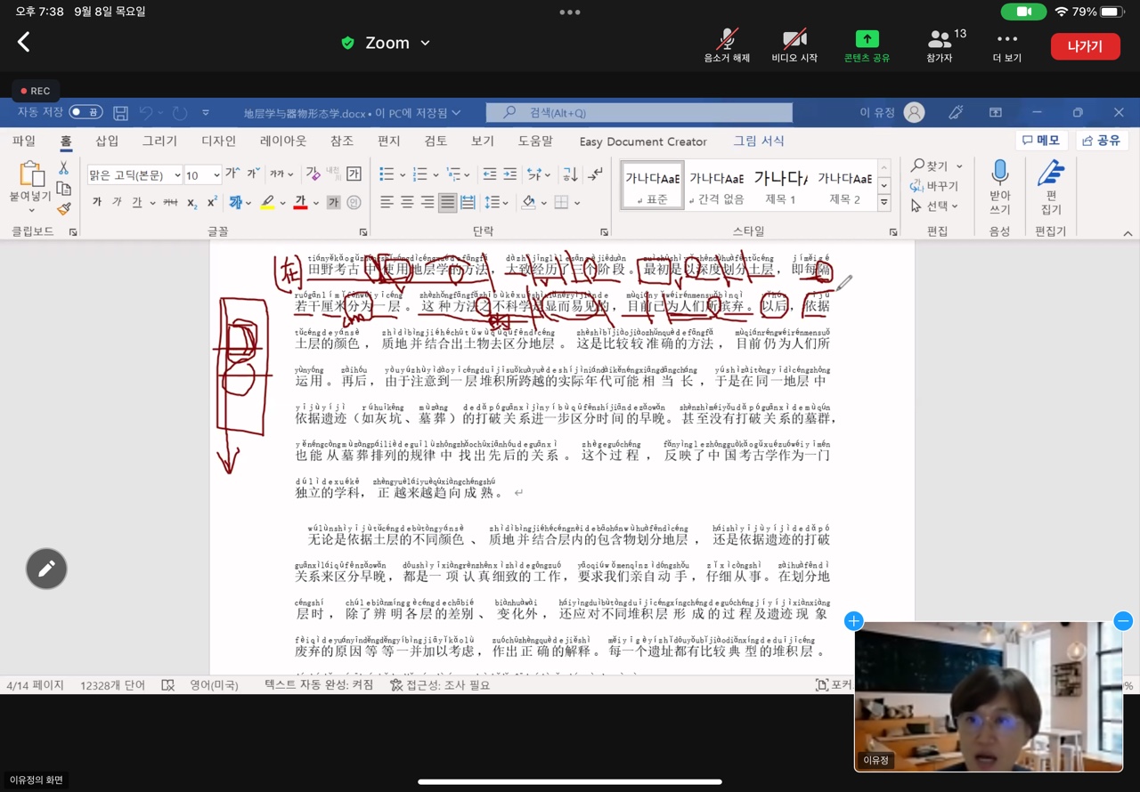Expand the Find (찾기) dropdown arrow
The height and width of the screenshot is (792, 1140).
pyautogui.click(x=959, y=166)
